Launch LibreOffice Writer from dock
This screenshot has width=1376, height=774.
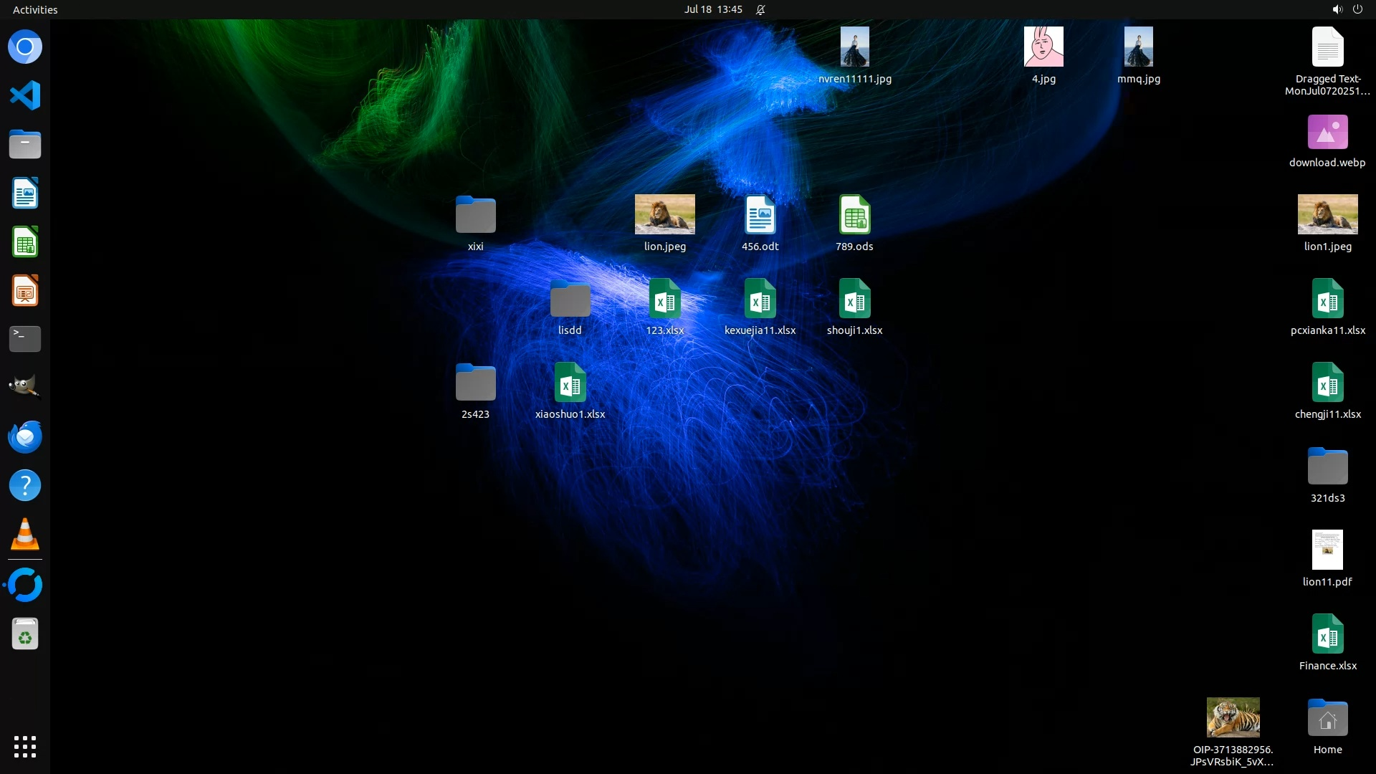pyautogui.click(x=25, y=193)
